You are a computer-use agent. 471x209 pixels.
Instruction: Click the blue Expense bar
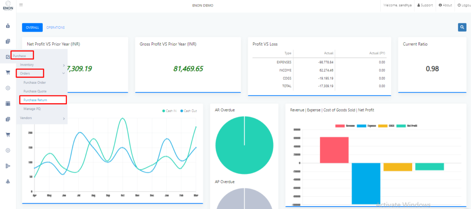point(366,184)
